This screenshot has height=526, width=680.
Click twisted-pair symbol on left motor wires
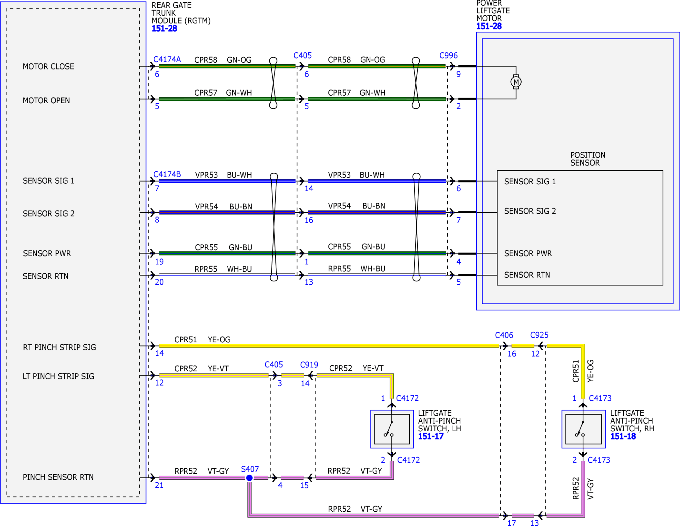click(x=273, y=83)
